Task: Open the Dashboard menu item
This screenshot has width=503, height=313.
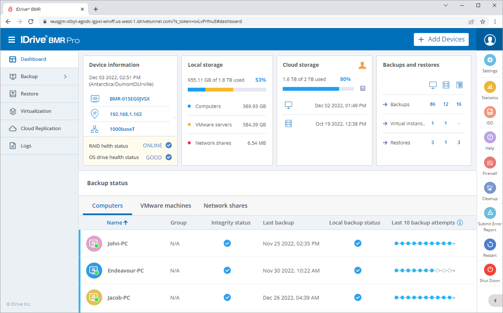Action: click(x=39, y=59)
